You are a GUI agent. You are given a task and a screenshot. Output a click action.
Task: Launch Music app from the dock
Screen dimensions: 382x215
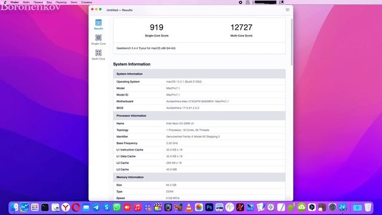[137, 207]
